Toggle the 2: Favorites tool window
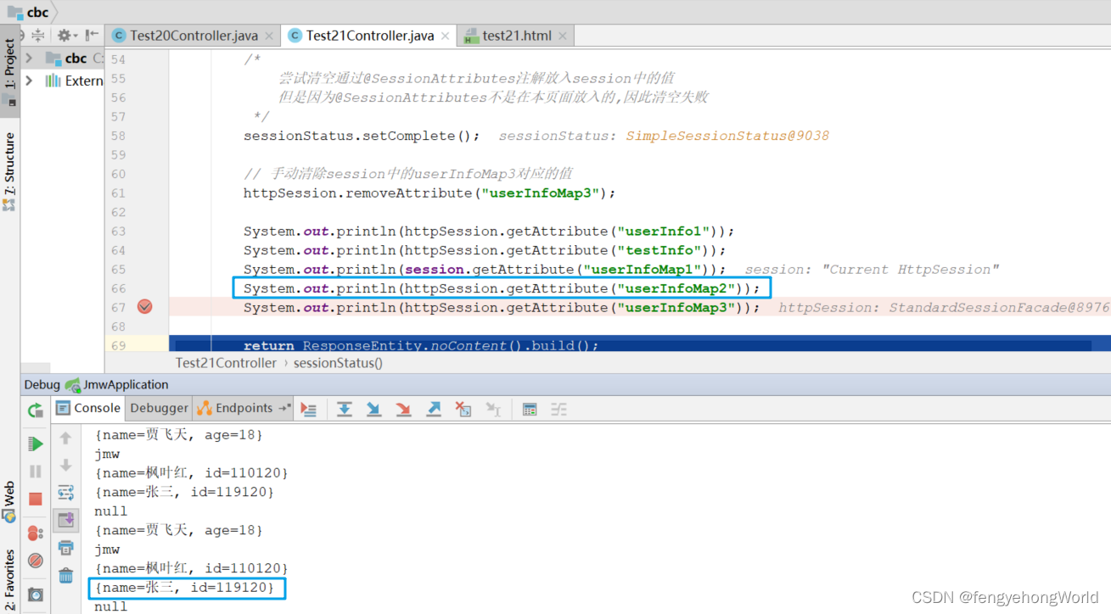This screenshot has width=1111, height=614. click(x=9, y=580)
